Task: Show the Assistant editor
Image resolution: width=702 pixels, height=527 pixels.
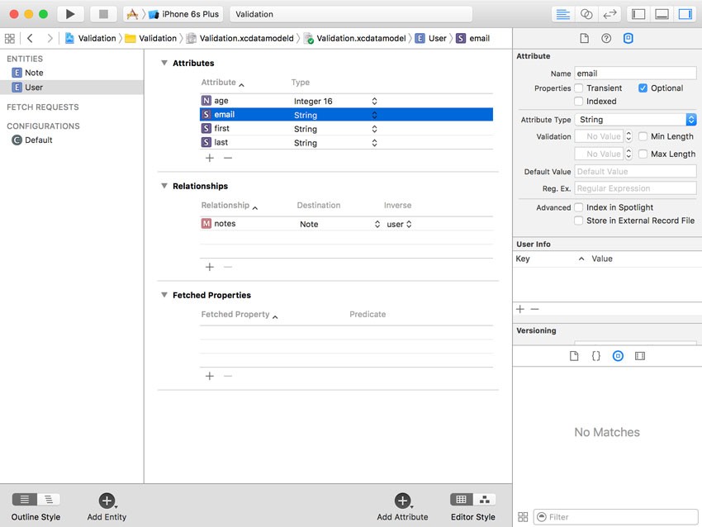Action: pyautogui.click(x=586, y=14)
